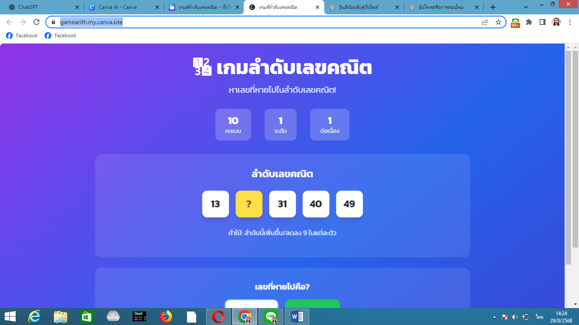
Task: Launch LINE from the taskbar
Action: (271, 316)
